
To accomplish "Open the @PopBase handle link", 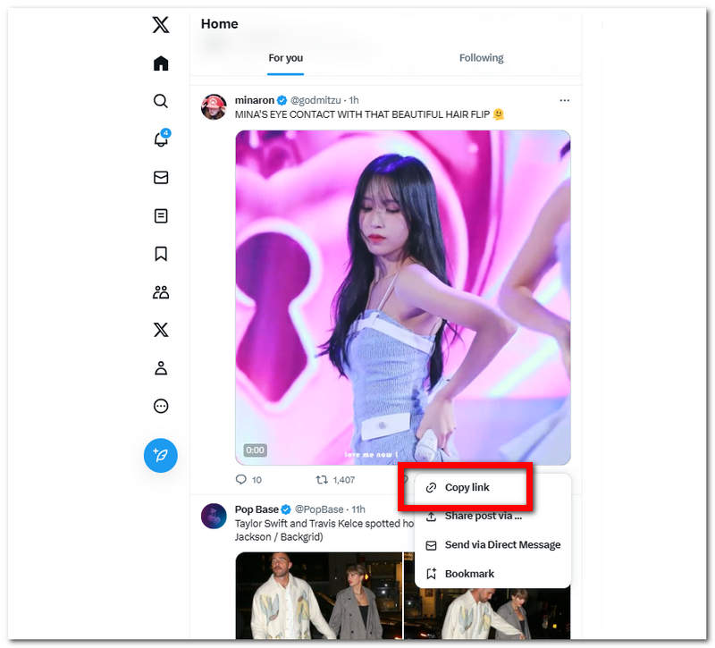I will coord(319,509).
